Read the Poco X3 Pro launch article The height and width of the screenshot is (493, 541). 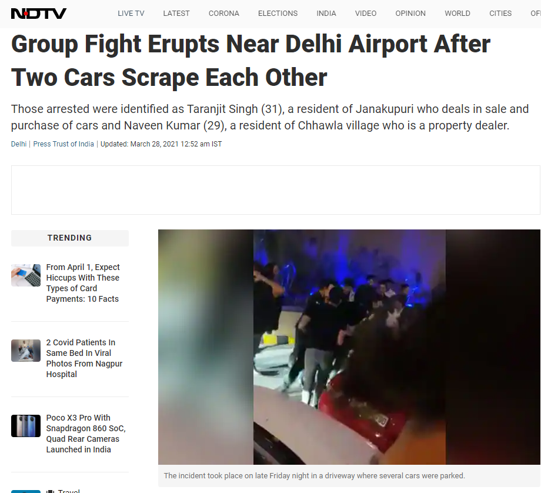coord(86,433)
